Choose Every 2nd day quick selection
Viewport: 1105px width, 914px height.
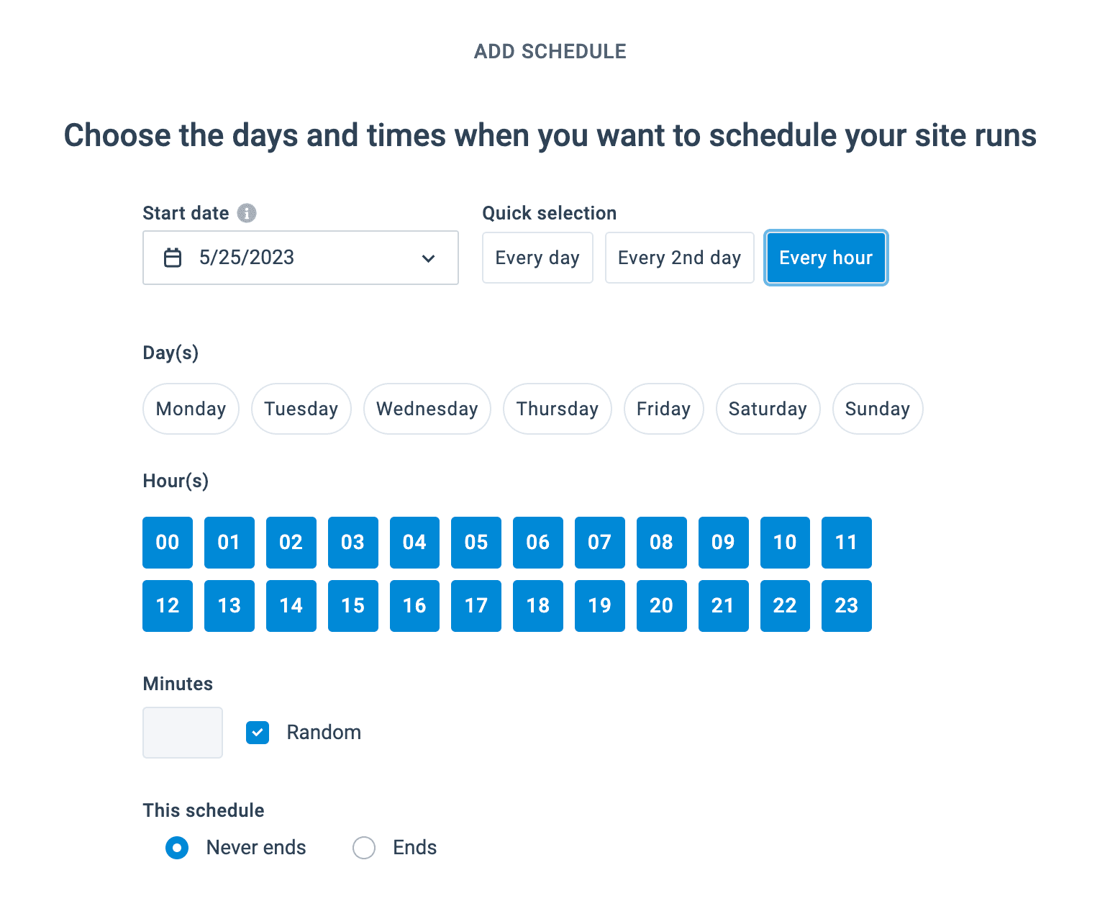click(x=679, y=258)
